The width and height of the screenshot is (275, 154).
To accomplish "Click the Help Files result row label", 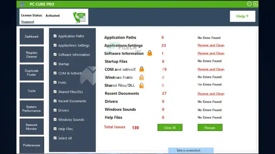I will tap(113, 117).
